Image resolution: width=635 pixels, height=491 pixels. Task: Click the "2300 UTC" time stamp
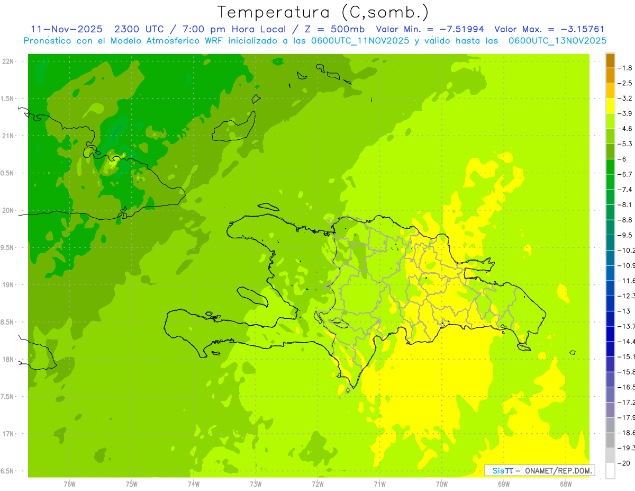(139, 29)
